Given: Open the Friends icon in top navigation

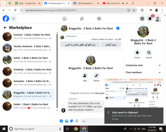Looking at the screenshot, I should pos(82,18).
